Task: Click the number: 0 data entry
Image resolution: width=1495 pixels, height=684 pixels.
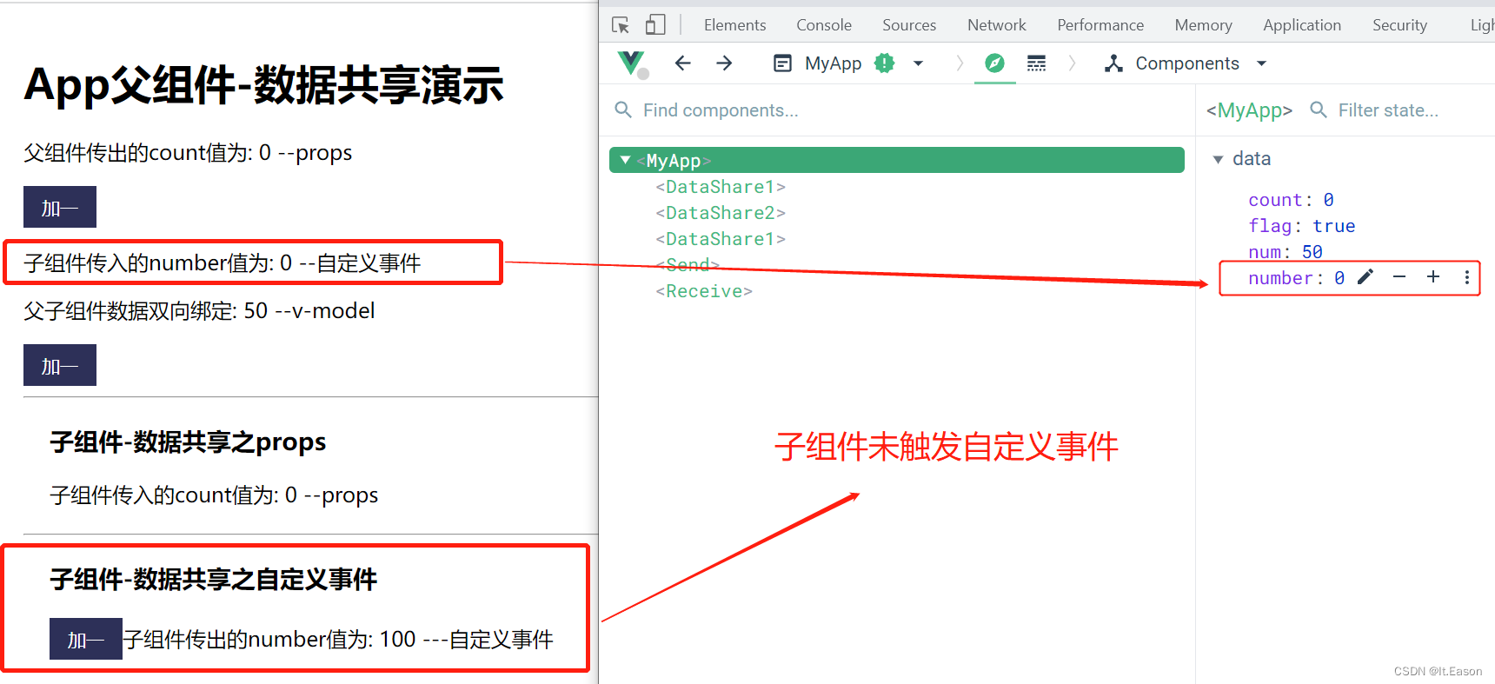Action: coord(1296,278)
